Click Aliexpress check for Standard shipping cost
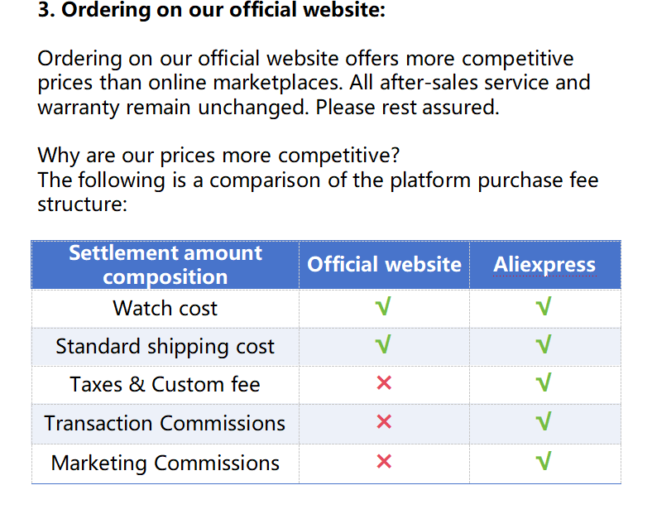Screen dimensions: 652x514 point(544,345)
